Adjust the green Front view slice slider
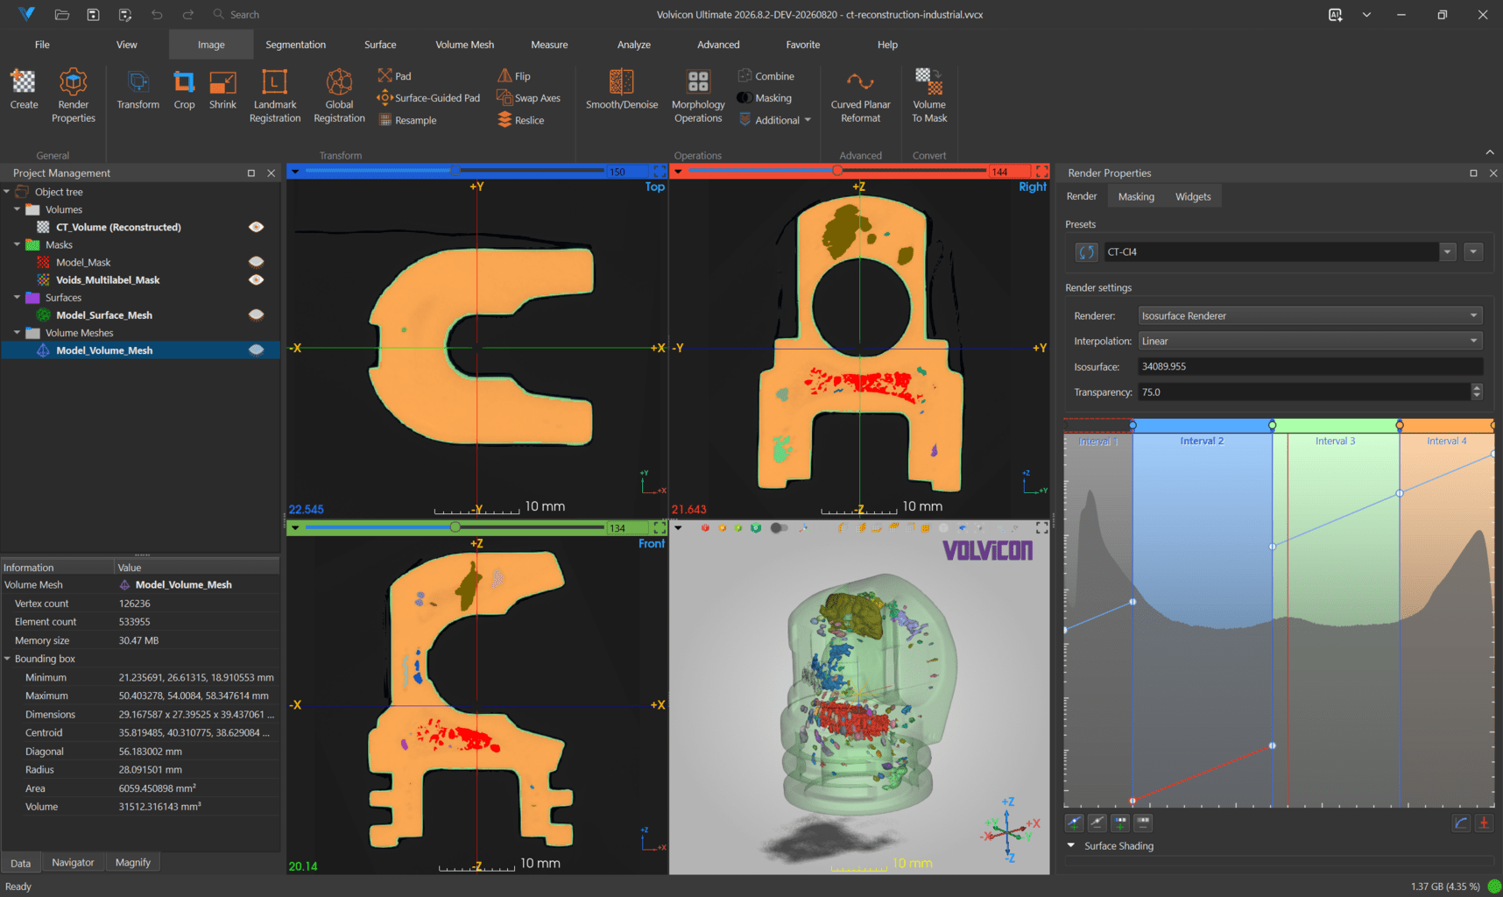Viewport: 1503px width, 897px height. [x=455, y=527]
